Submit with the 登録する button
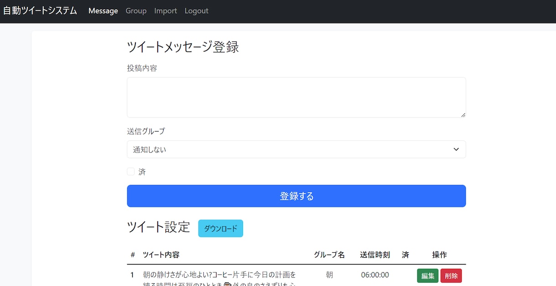The height and width of the screenshot is (286, 556). [296, 196]
